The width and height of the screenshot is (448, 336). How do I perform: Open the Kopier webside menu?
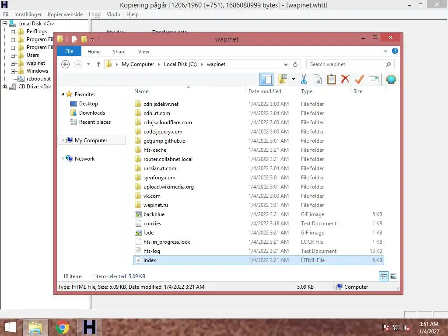(x=65, y=14)
